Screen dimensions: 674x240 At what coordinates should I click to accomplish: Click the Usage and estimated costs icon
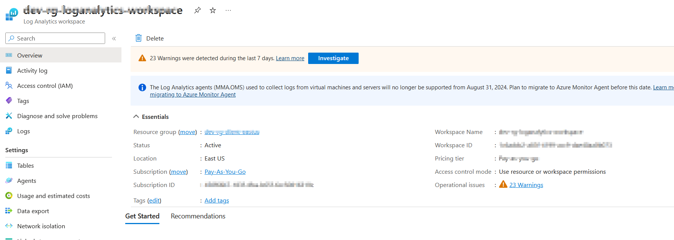tap(9, 196)
